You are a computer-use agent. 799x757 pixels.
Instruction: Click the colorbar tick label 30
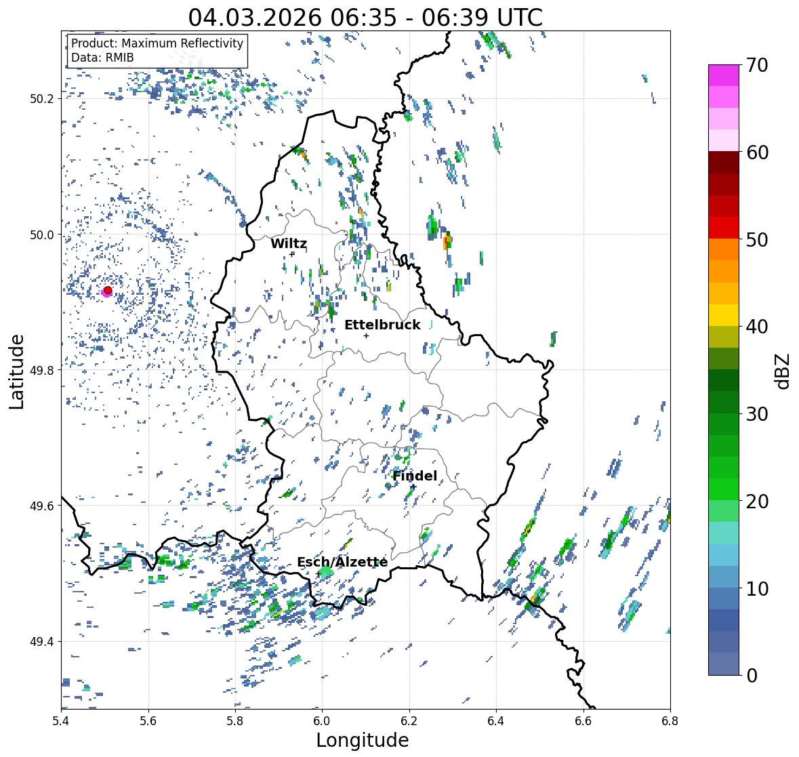757,414
